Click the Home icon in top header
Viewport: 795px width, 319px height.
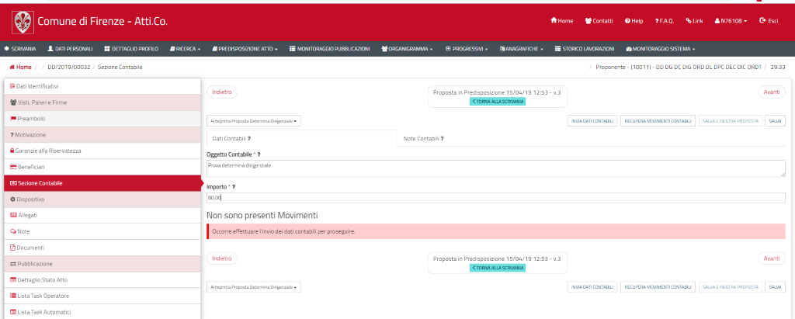tap(554, 21)
